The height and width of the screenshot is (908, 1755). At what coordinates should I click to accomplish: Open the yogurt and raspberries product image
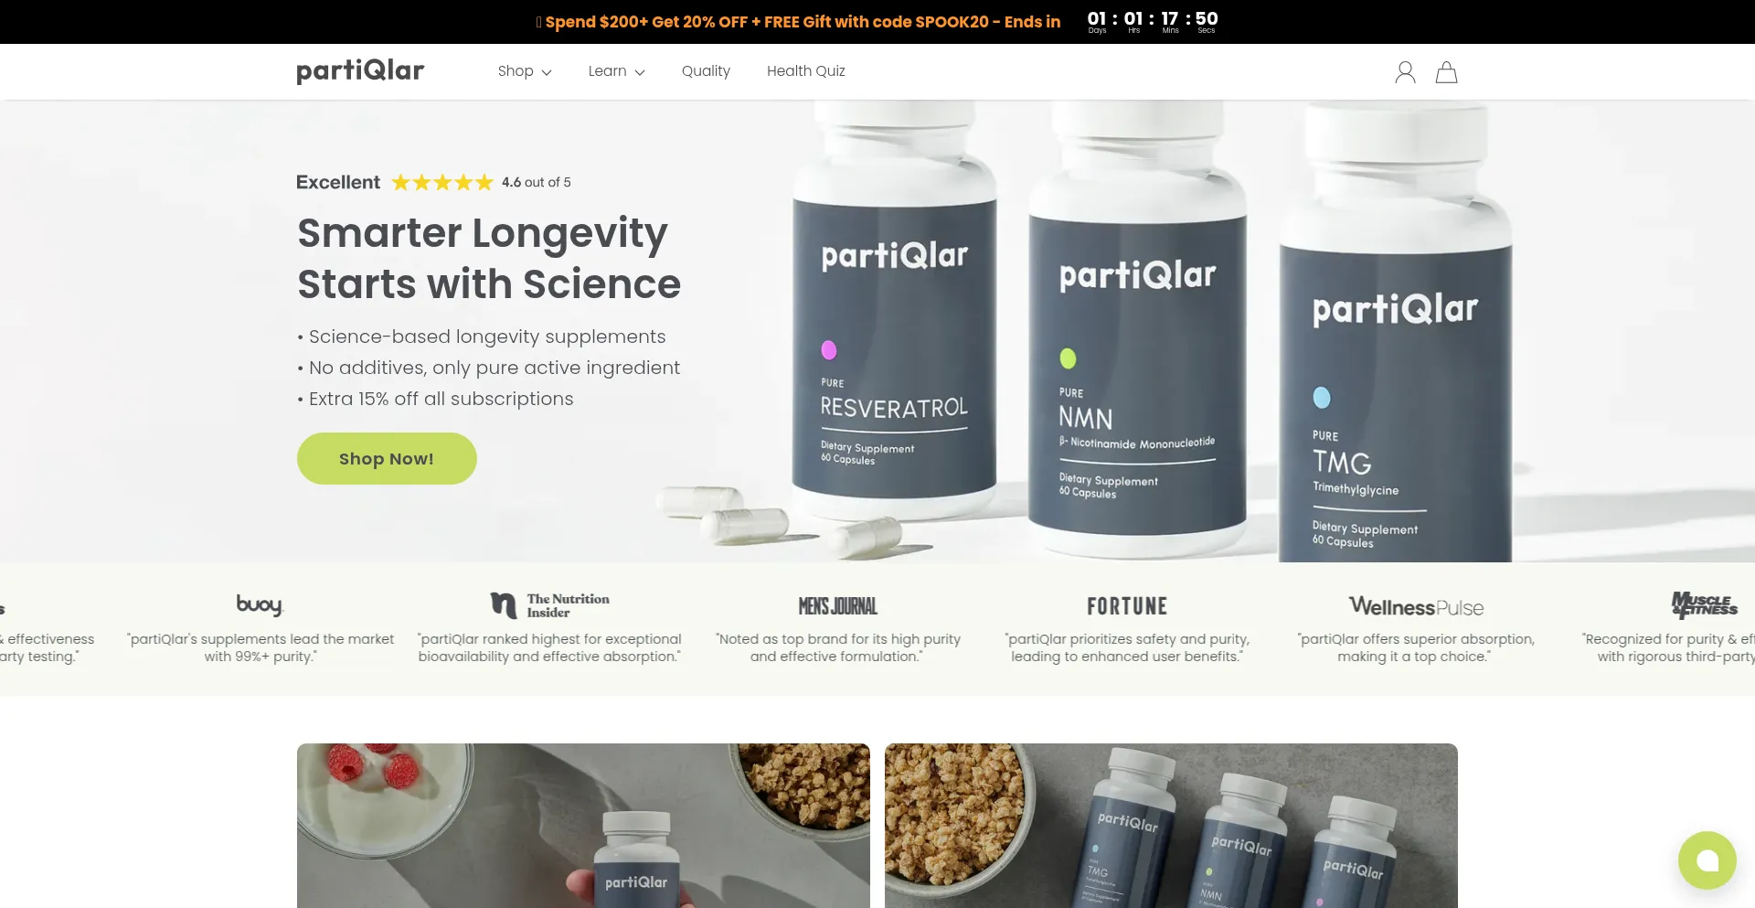[583, 826]
